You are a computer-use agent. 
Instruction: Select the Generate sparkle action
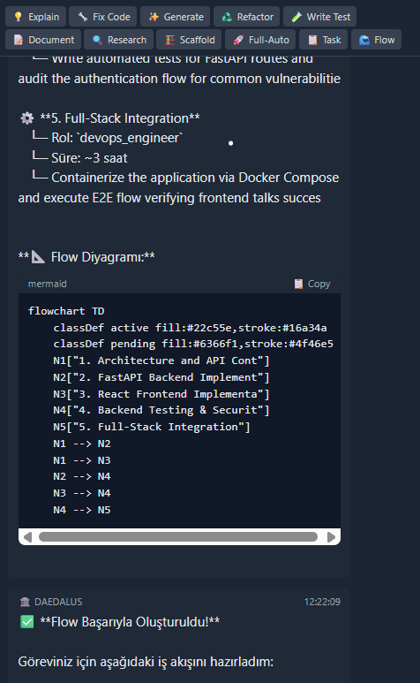point(176,17)
